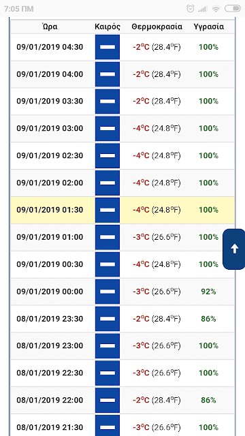
Task: Tap the scroll-to-top arrow button
Action: click(x=234, y=249)
